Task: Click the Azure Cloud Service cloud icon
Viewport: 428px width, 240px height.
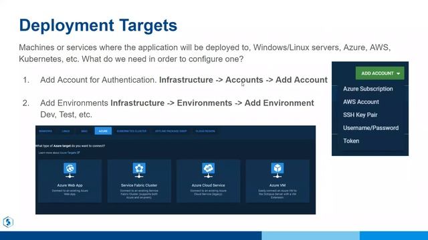Action: pos(208,170)
